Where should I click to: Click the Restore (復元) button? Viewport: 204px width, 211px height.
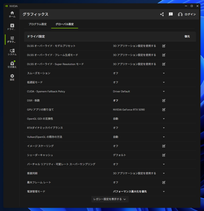187,36
